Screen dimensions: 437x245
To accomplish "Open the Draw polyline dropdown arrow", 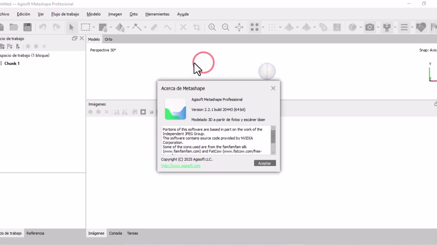I will 145,27.
